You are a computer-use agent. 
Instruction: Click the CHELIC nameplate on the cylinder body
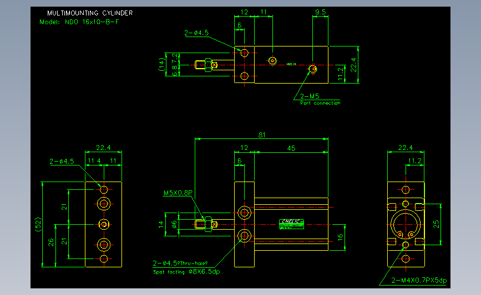(291, 224)
